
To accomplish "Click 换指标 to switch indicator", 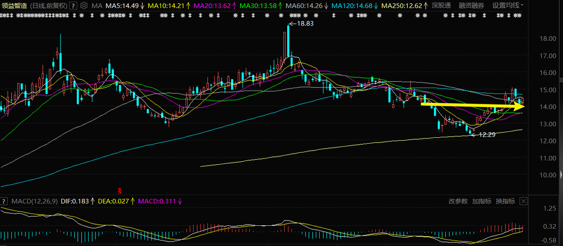I will tap(505, 201).
